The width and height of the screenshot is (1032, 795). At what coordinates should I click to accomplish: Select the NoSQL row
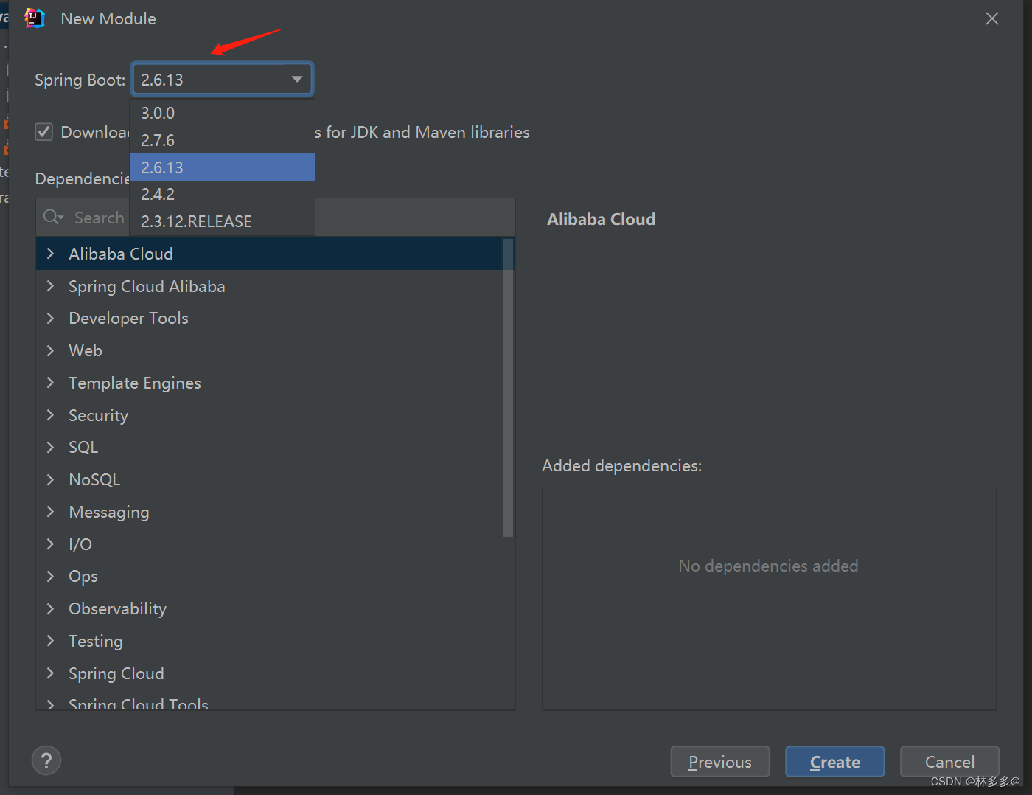(x=270, y=479)
